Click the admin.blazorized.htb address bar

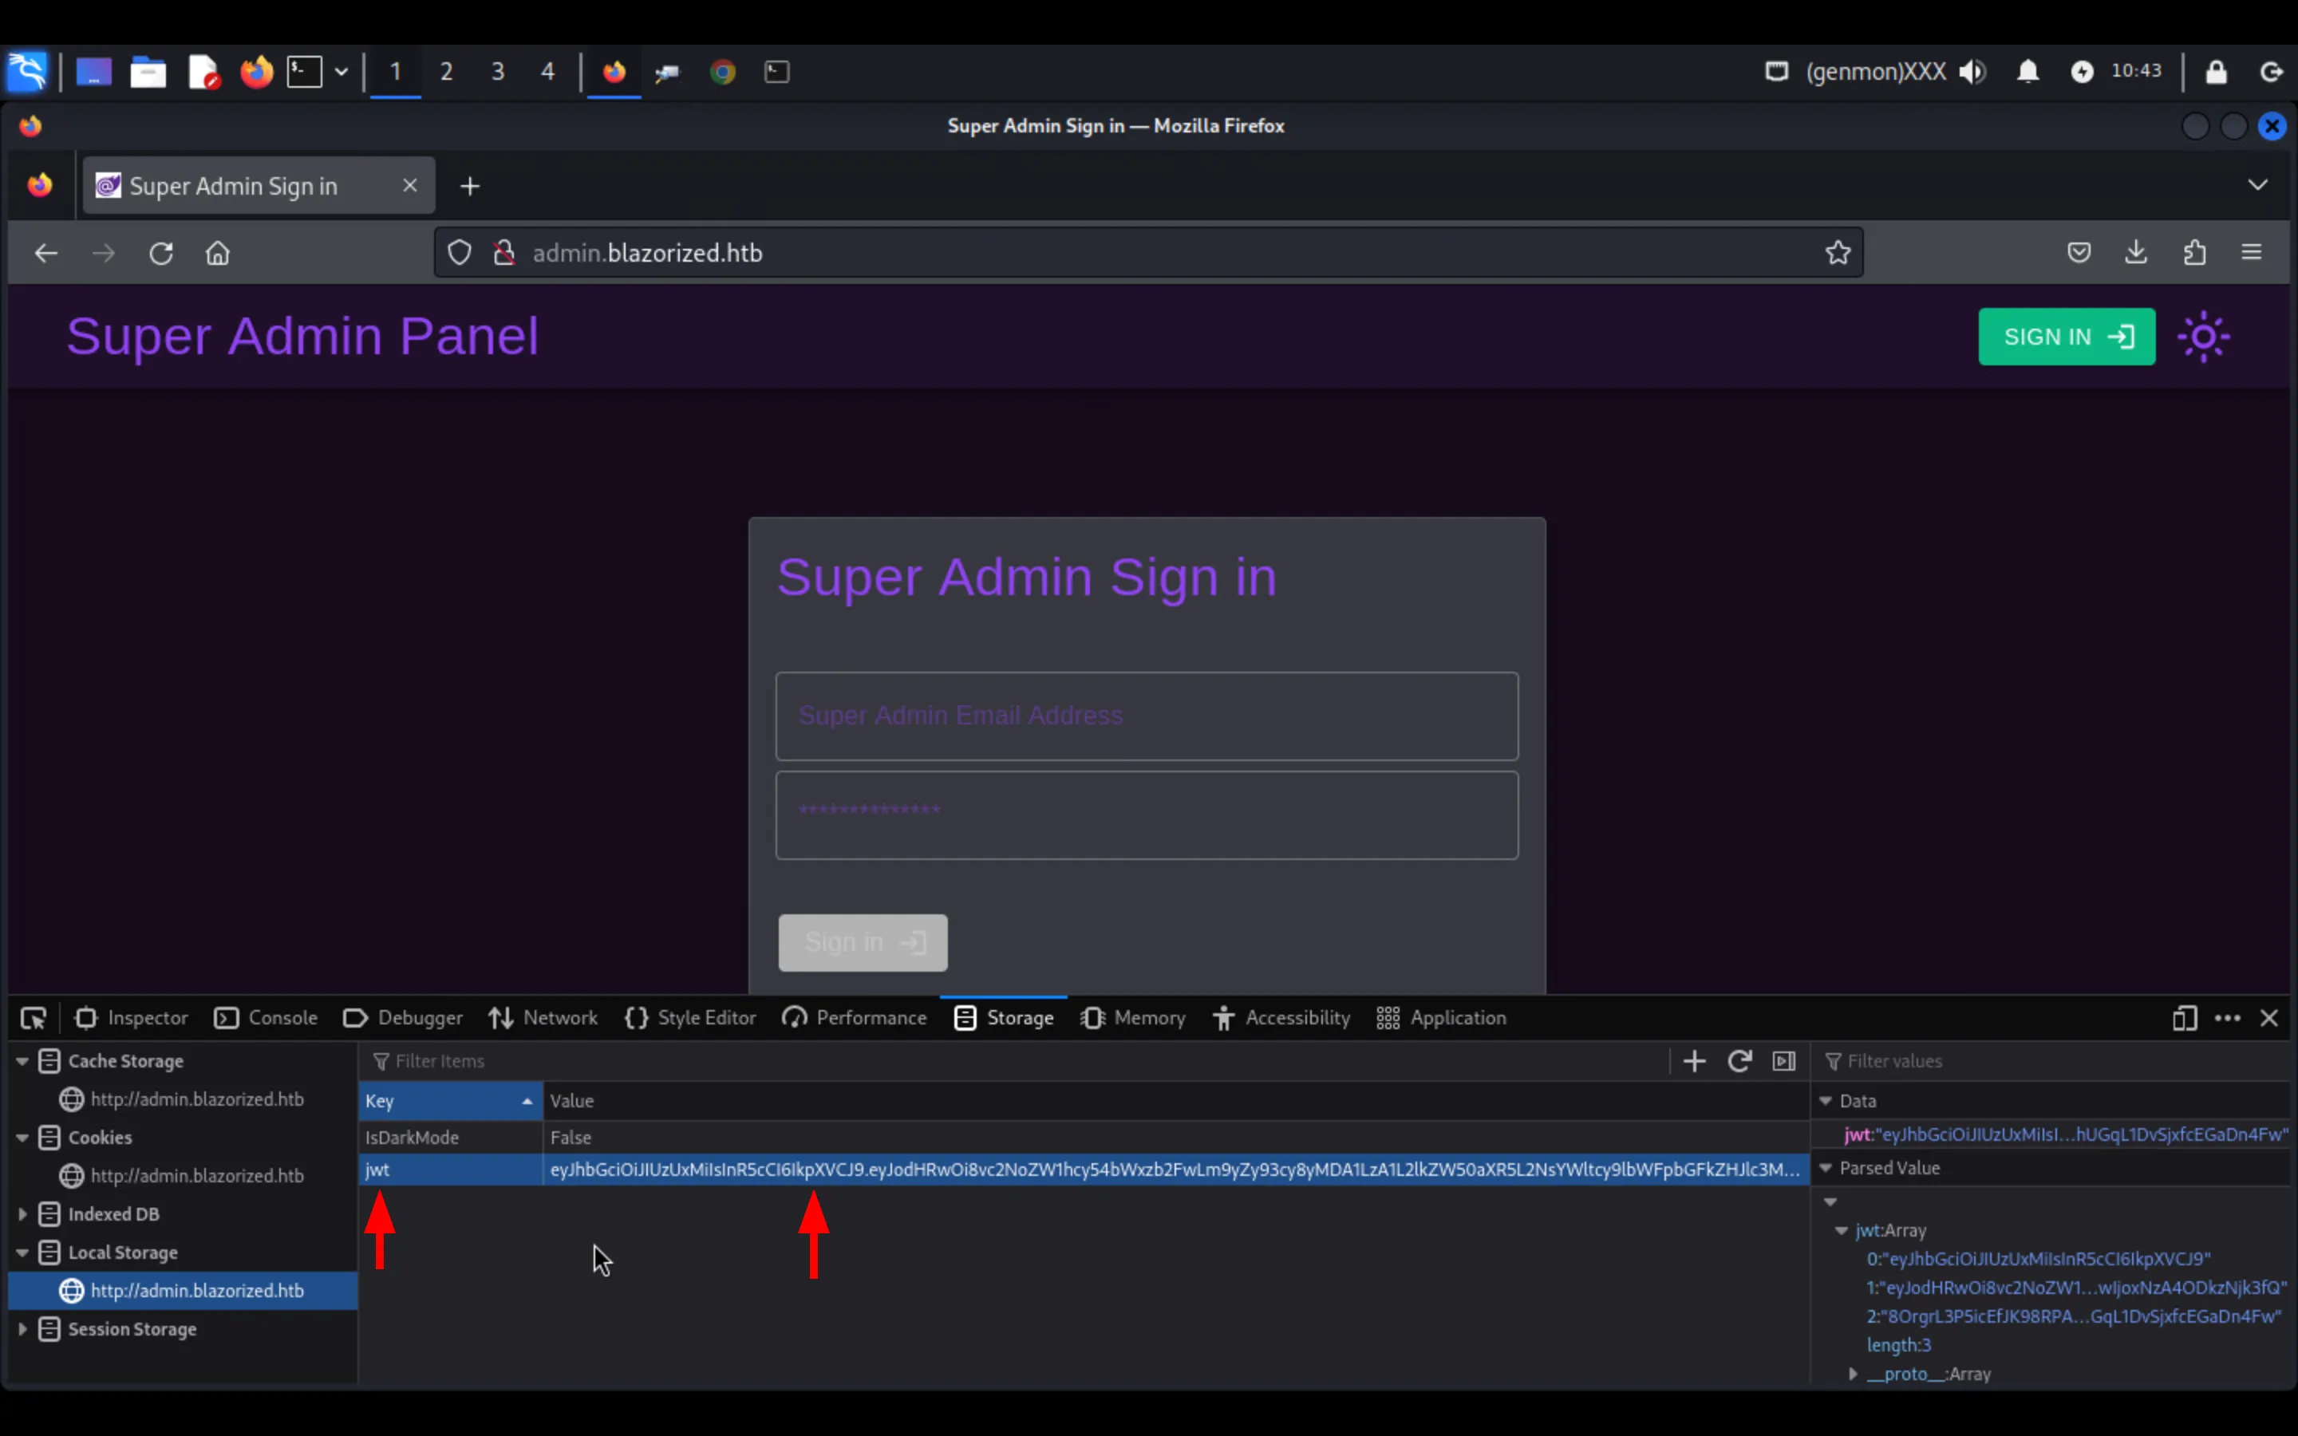(x=1149, y=253)
